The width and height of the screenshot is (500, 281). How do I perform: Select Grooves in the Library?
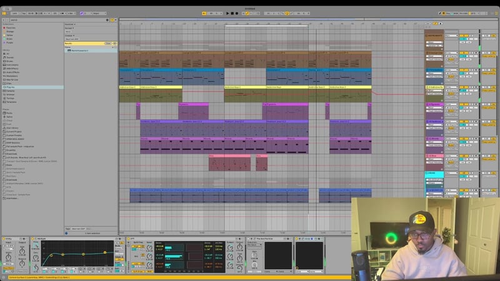click(x=11, y=95)
